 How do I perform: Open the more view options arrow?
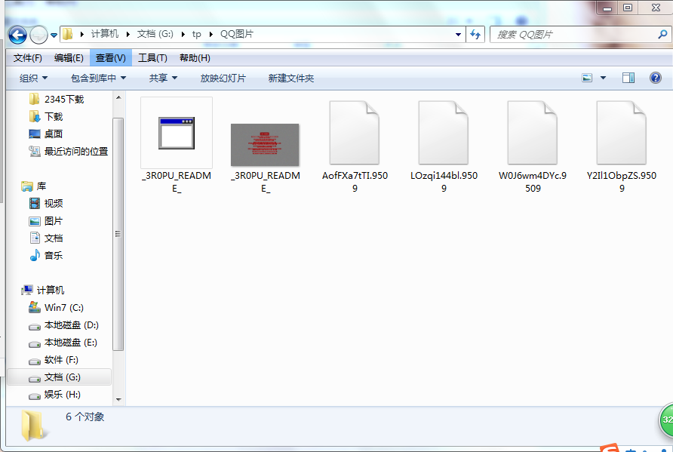603,78
